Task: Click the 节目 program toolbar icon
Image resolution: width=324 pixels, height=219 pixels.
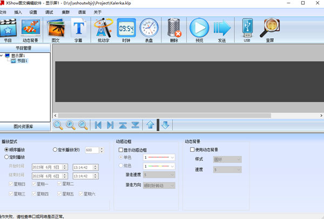Action: tap(8, 30)
